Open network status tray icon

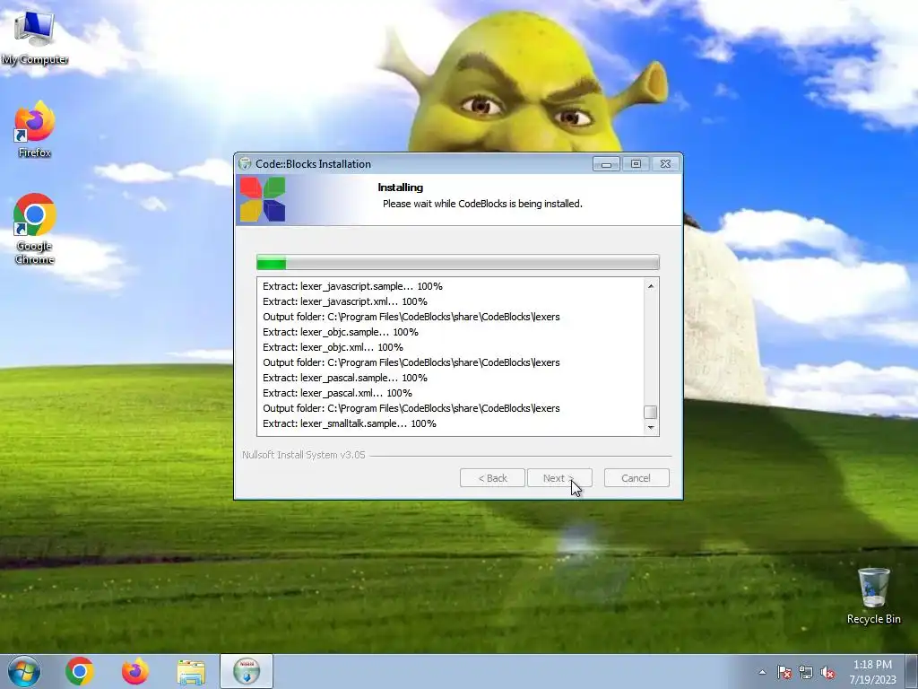806,672
